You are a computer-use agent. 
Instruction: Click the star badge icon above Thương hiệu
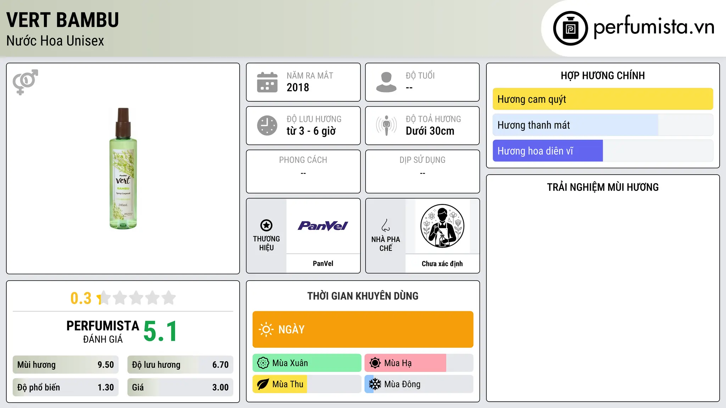point(266,225)
